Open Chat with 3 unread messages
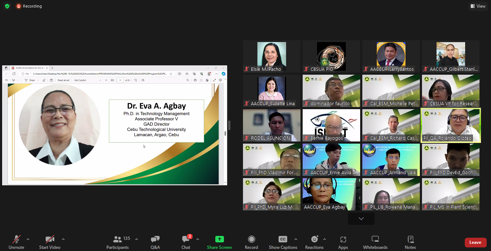 point(186,242)
